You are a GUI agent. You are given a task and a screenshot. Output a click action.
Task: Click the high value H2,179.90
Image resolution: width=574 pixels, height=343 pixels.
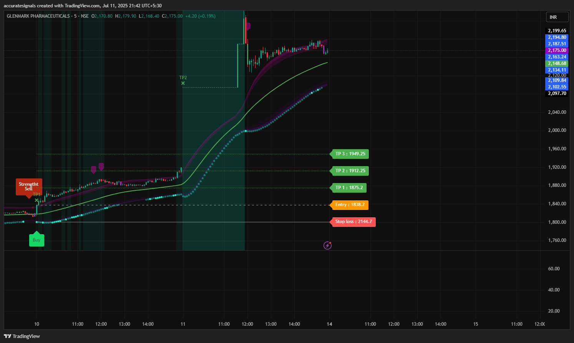pyautogui.click(x=126, y=16)
